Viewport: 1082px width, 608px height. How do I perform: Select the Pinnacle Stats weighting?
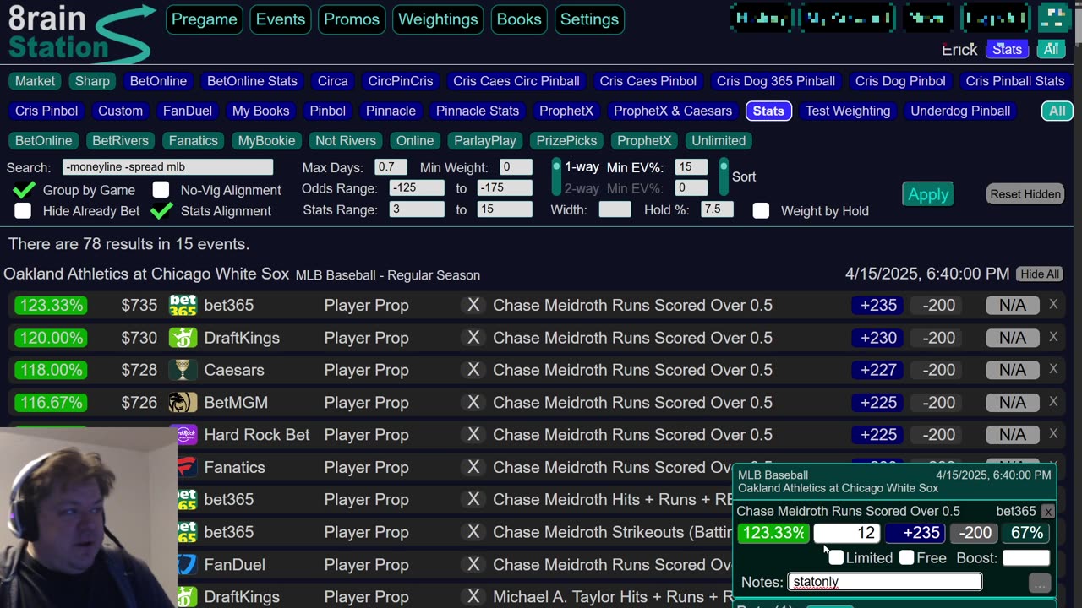click(x=478, y=111)
